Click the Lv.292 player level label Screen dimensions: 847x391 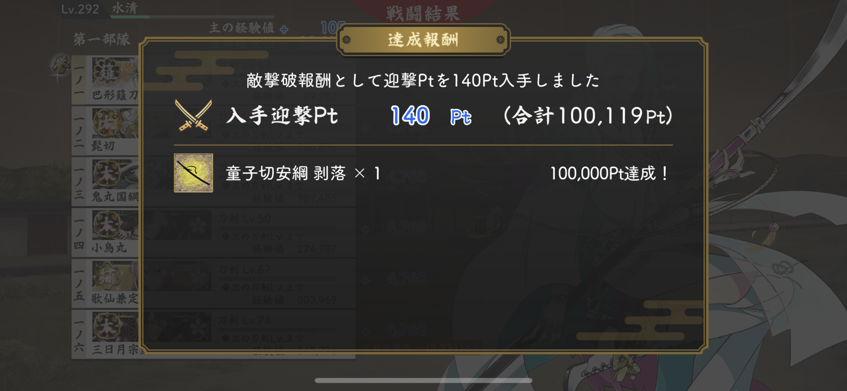80,9
